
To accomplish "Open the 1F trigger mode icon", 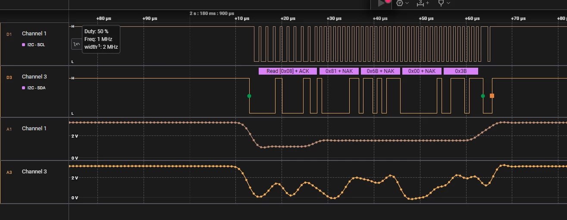I will 400,3.
